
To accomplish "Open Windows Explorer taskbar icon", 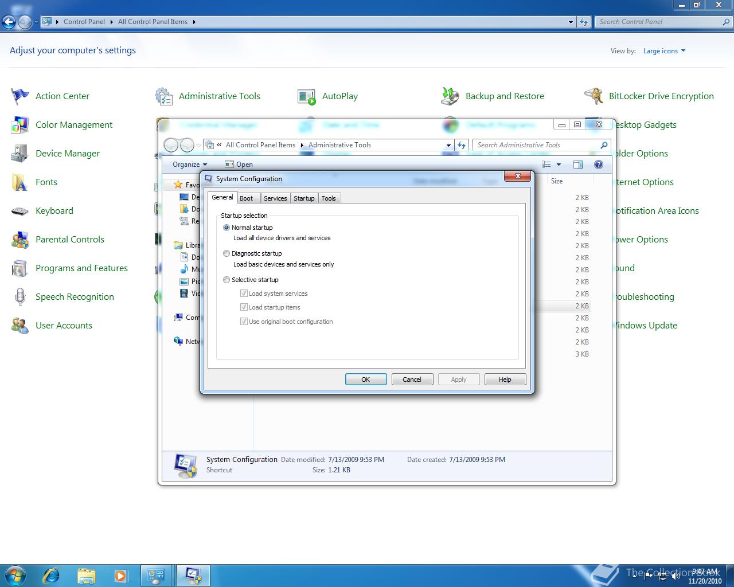I will tap(86, 575).
